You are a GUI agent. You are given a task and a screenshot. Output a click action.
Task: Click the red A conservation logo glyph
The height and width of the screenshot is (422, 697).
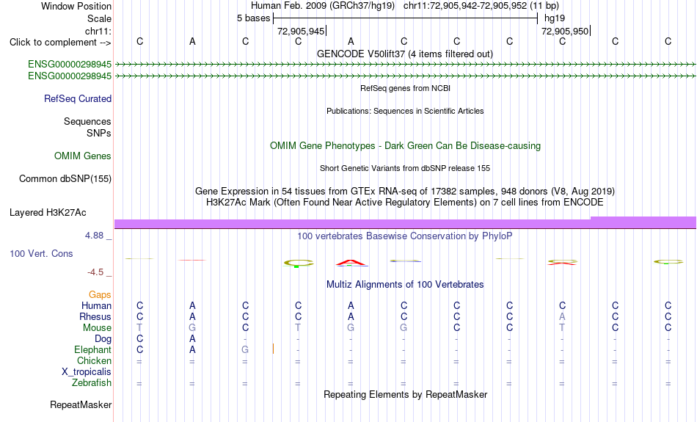[x=351, y=263]
